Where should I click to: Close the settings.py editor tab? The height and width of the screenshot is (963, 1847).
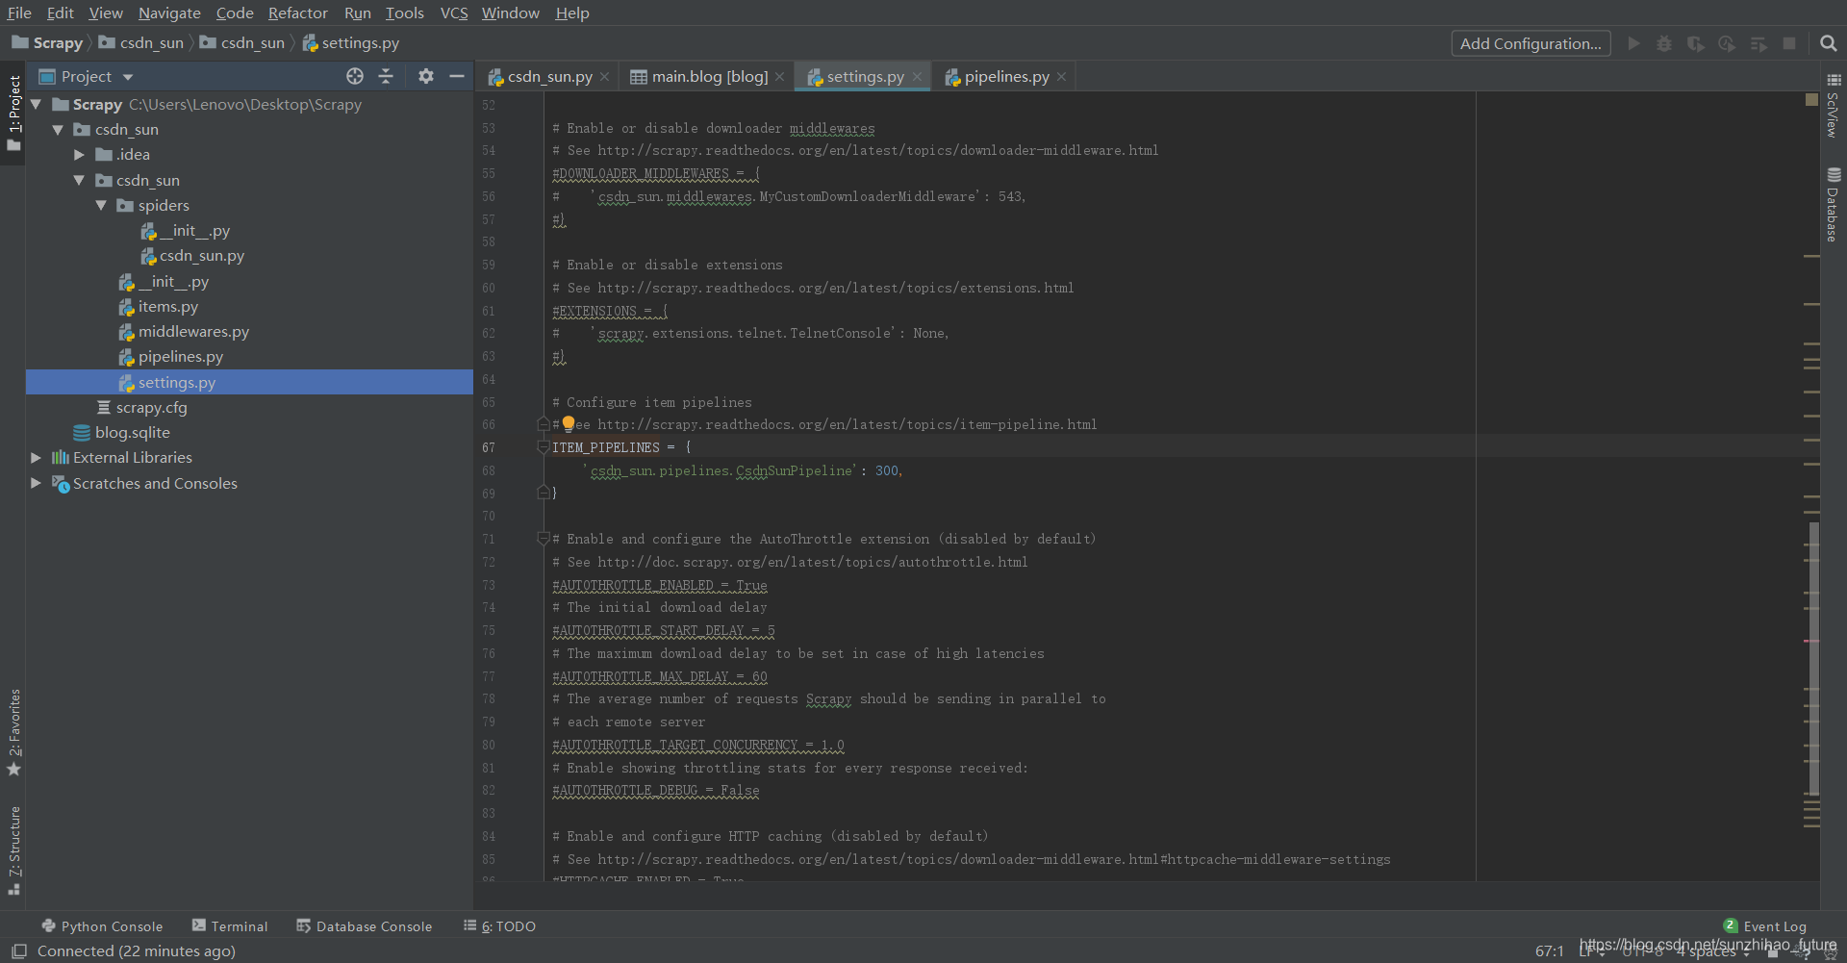pos(917,77)
